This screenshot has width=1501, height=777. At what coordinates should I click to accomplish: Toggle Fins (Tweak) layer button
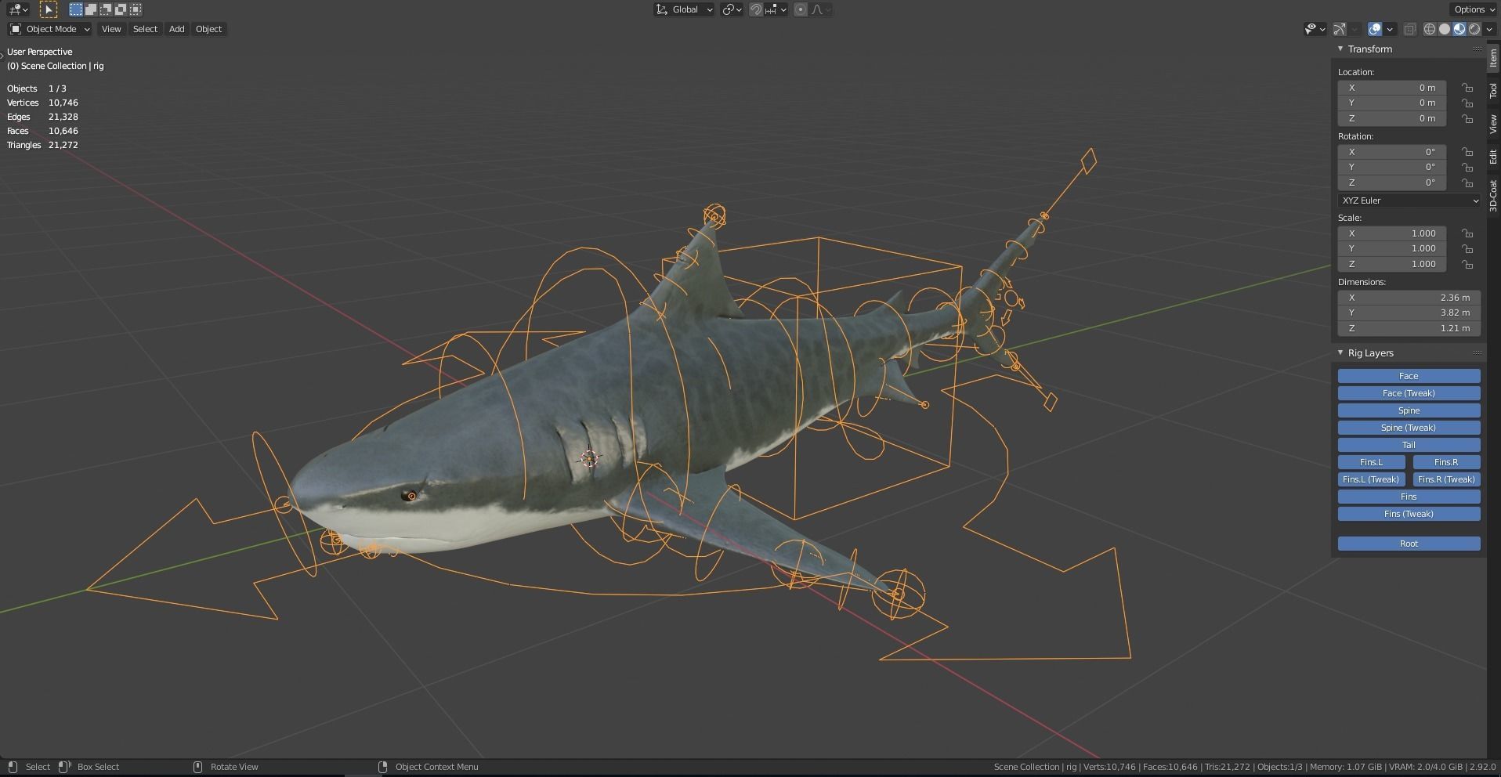click(1409, 514)
